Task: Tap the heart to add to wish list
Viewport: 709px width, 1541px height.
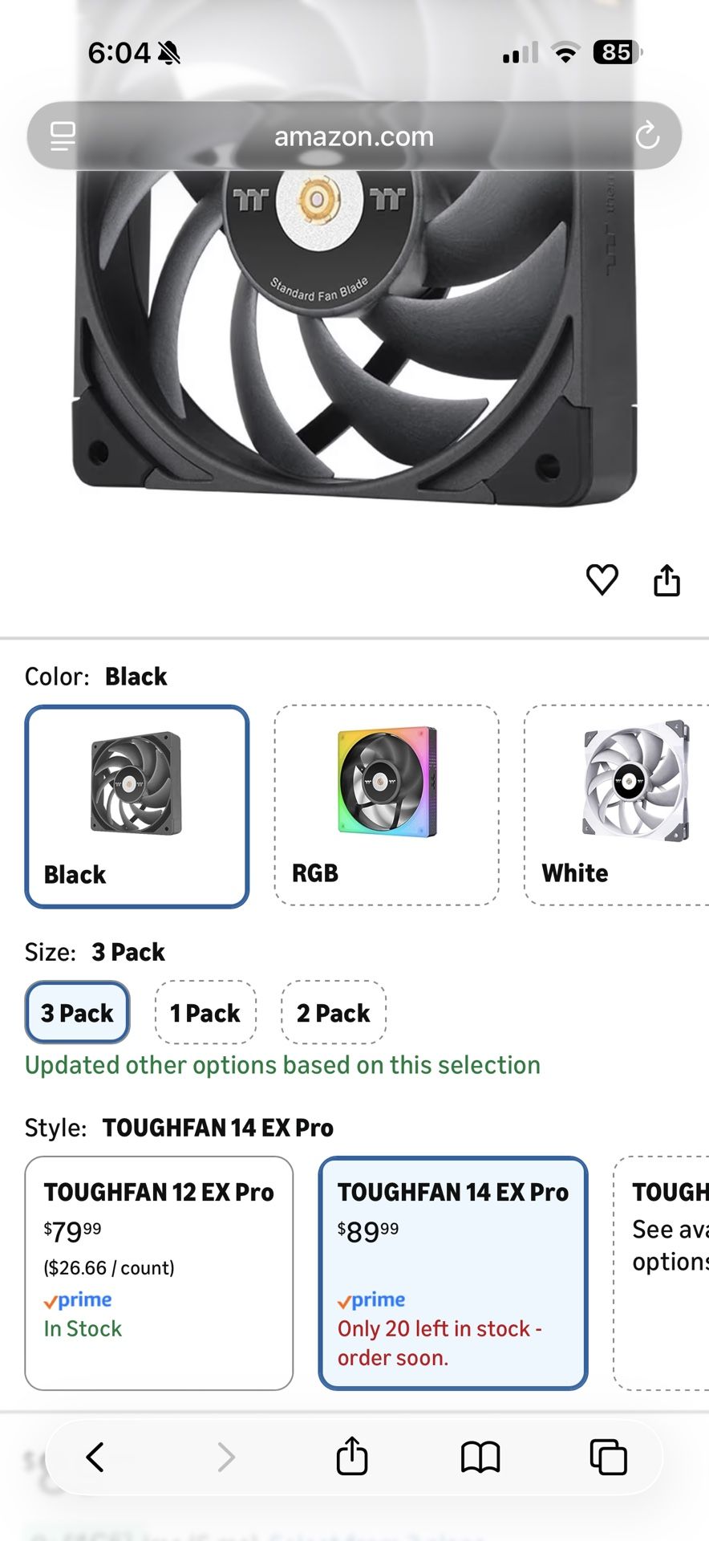Action: pyautogui.click(x=602, y=579)
